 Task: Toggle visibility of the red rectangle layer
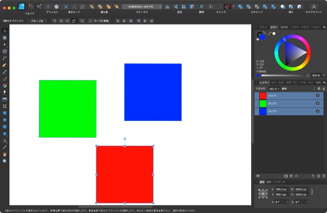tap(318, 96)
